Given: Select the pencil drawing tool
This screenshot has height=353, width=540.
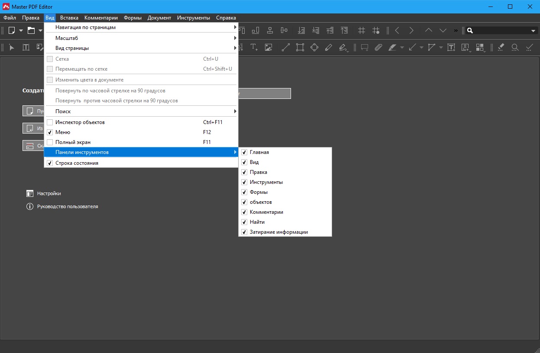Looking at the screenshot, I should 328,47.
